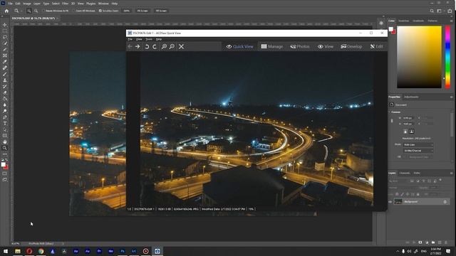Viewport: 456px width, 256px height.
Task: Open the 16 Bits/Channel dropdown
Action: click(418, 151)
